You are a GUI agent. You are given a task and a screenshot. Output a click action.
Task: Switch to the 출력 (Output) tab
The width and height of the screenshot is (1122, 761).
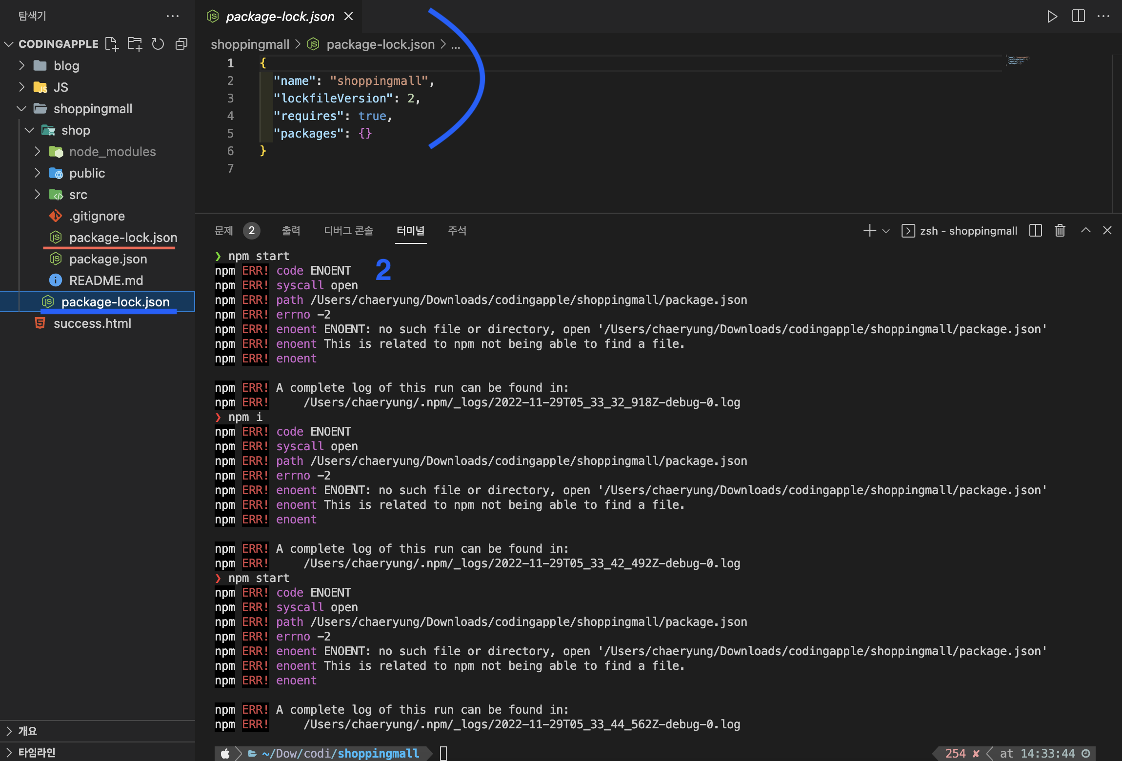tap(291, 230)
